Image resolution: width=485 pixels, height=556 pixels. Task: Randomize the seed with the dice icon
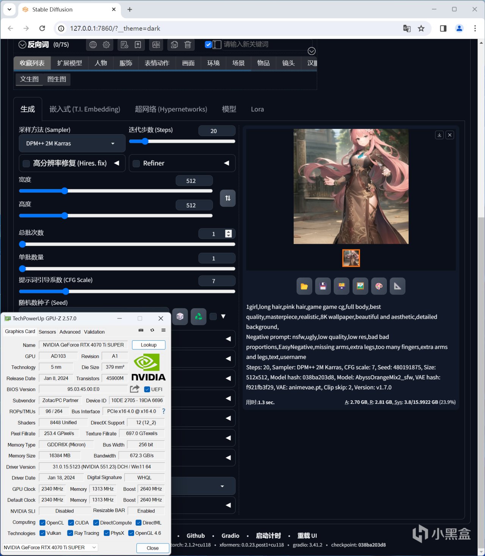180,316
